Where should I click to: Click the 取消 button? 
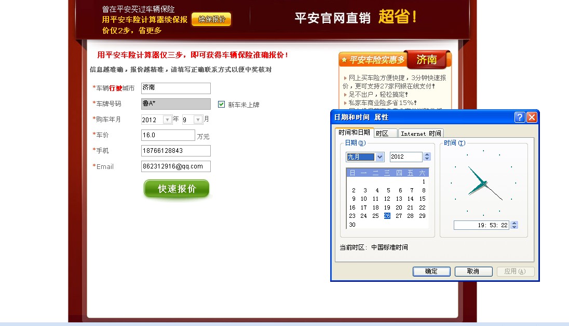tap(473, 271)
